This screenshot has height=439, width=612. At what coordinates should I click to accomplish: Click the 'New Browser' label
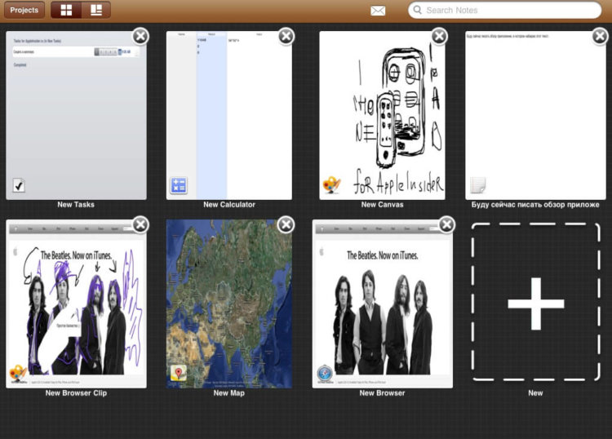tap(382, 393)
